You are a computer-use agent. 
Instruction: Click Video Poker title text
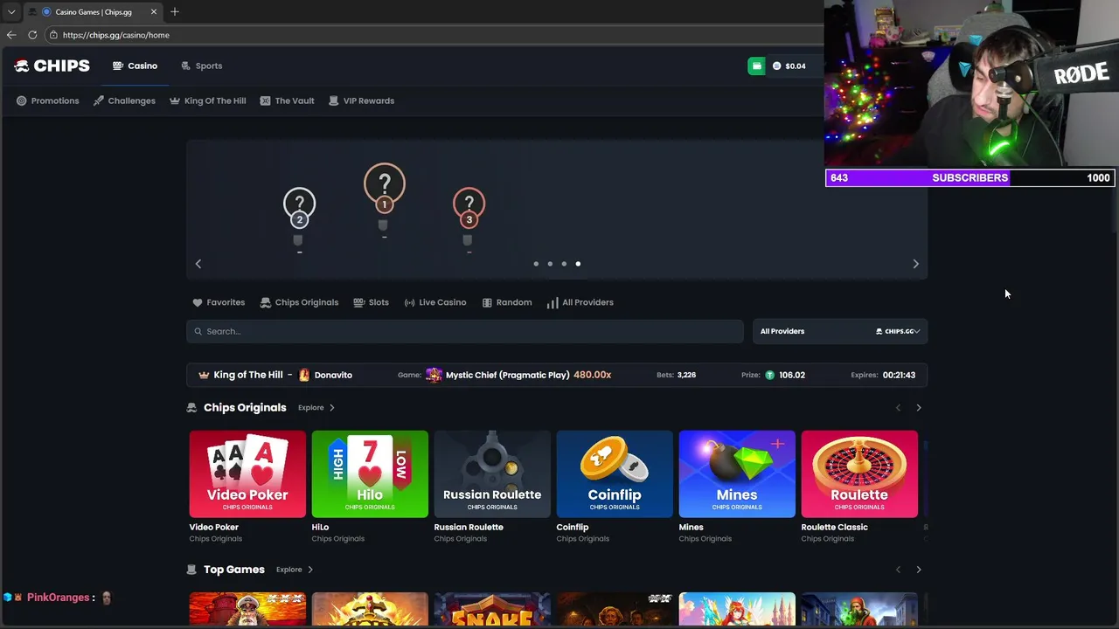pyautogui.click(x=214, y=527)
